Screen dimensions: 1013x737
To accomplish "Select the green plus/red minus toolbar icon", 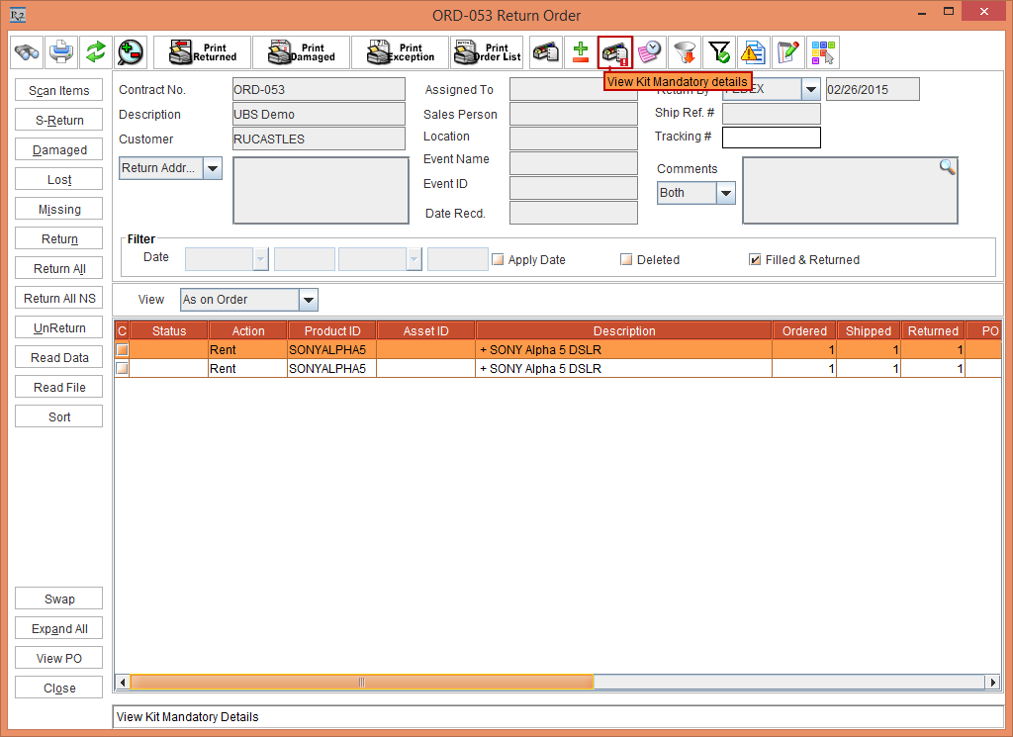I will coord(580,51).
